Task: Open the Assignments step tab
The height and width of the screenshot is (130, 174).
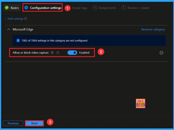Action: point(104,8)
